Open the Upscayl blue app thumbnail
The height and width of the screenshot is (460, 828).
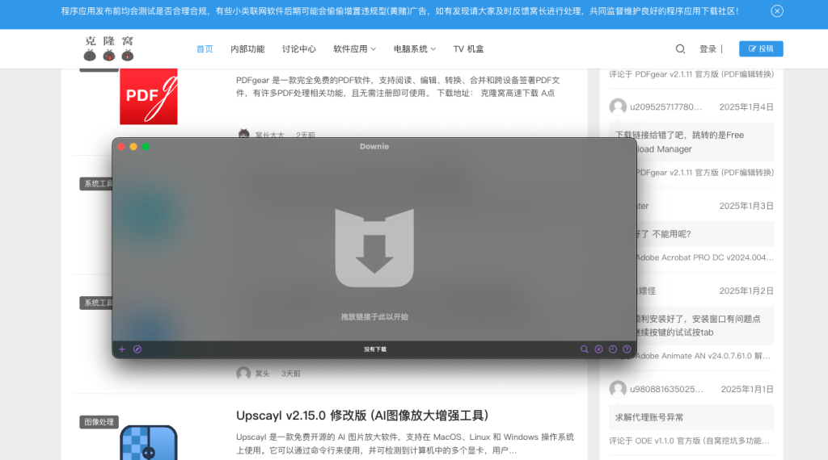click(149, 442)
